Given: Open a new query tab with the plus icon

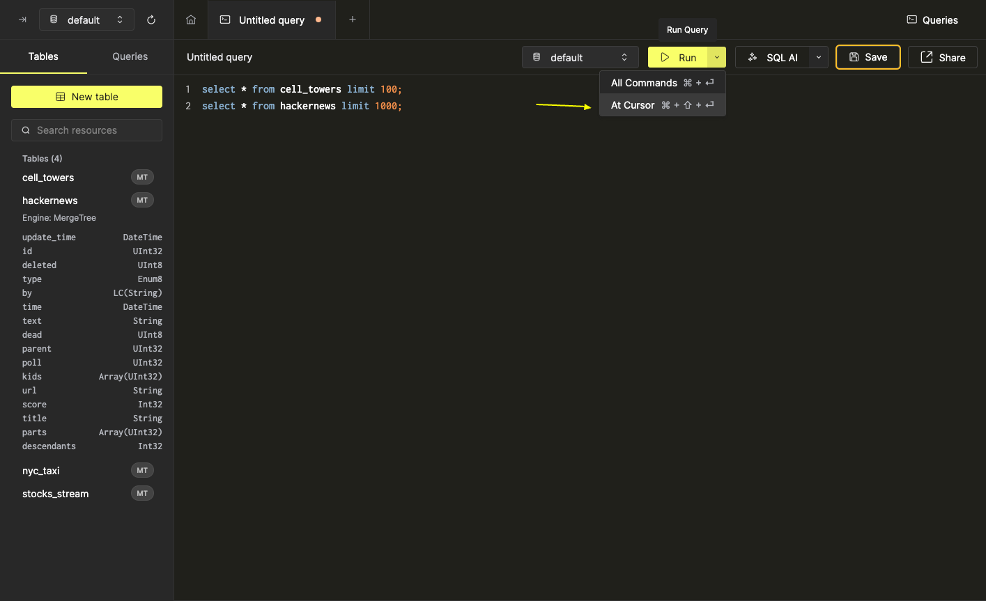Looking at the screenshot, I should tap(352, 19).
